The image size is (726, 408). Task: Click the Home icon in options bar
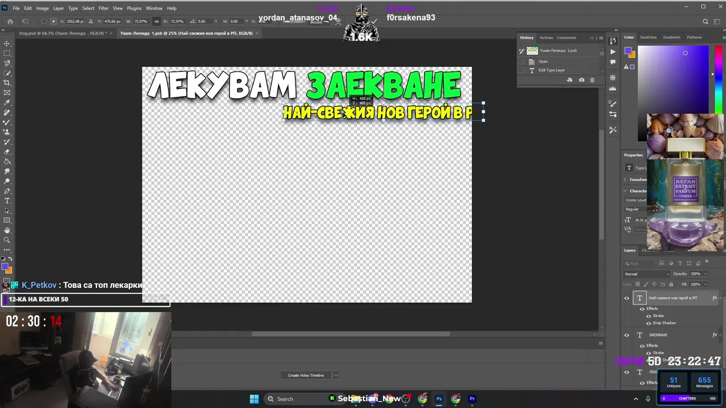click(10, 22)
